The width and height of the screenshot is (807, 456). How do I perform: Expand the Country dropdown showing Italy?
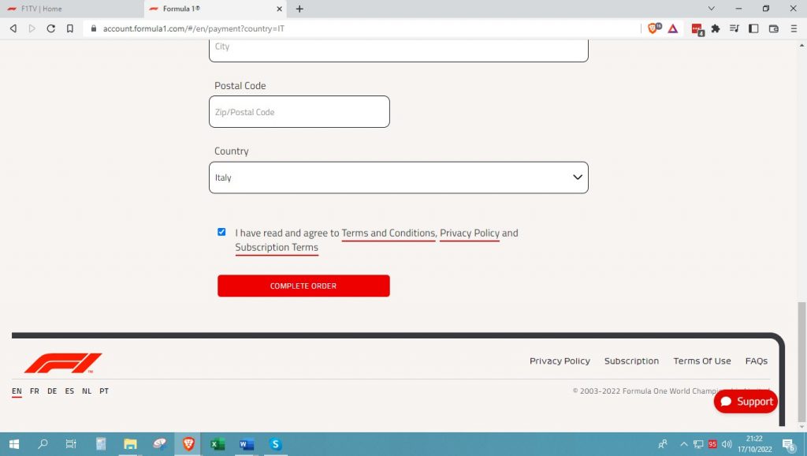tap(398, 178)
